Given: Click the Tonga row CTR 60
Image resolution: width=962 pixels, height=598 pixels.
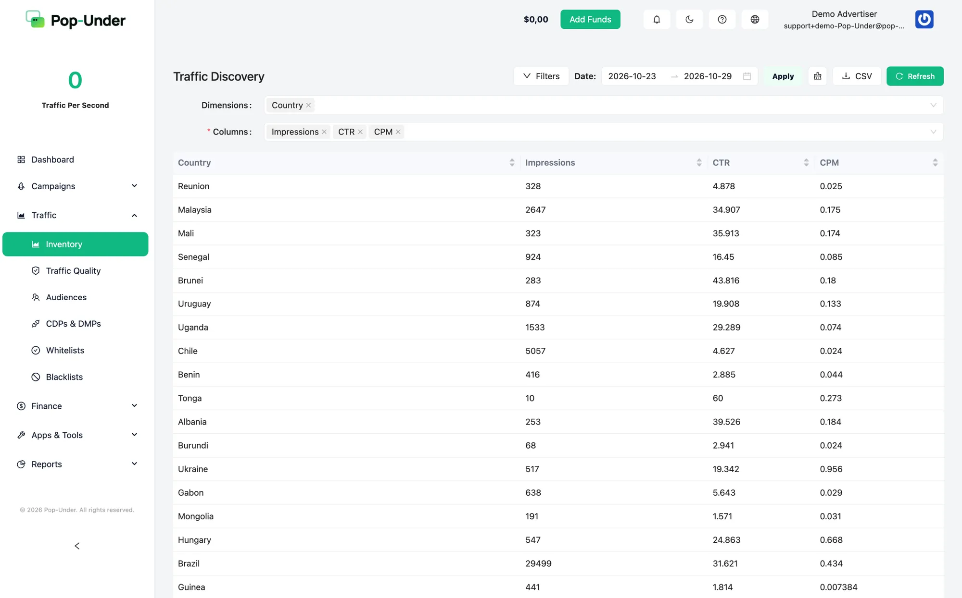Looking at the screenshot, I should click(x=718, y=398).
